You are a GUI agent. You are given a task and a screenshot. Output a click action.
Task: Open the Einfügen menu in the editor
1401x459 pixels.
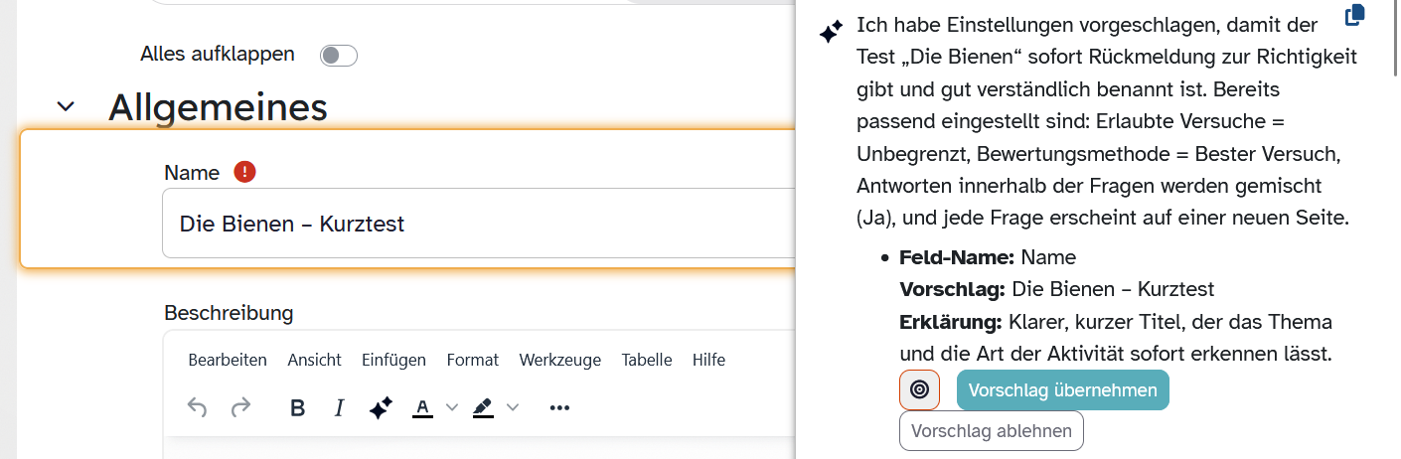click(393, 360)
